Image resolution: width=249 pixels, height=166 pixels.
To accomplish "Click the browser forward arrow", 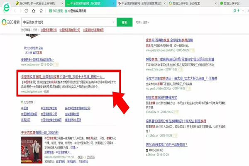I will [x=20, y=11].
